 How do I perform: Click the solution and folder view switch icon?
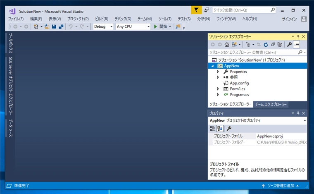pyautogui.click(x=234, y=45)
